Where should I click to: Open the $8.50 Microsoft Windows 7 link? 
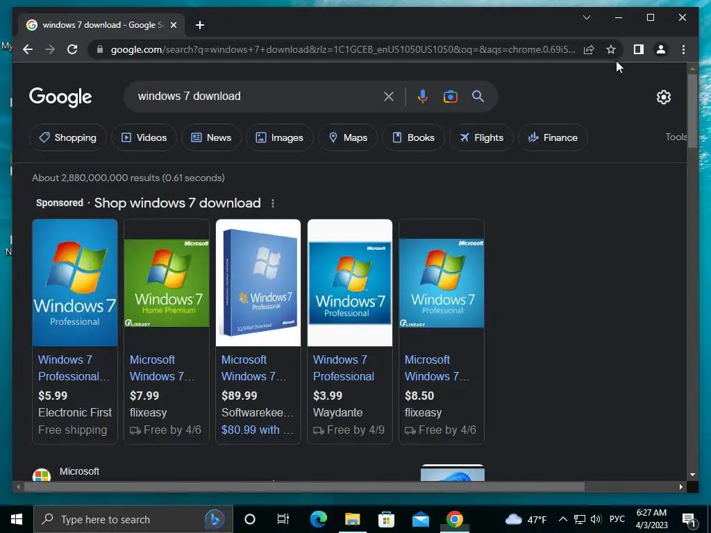point(437,368)
